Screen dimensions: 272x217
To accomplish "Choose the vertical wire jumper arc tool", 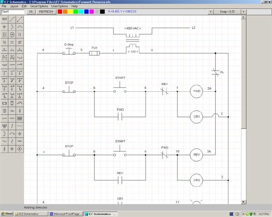I will click(x=12, y=27).
